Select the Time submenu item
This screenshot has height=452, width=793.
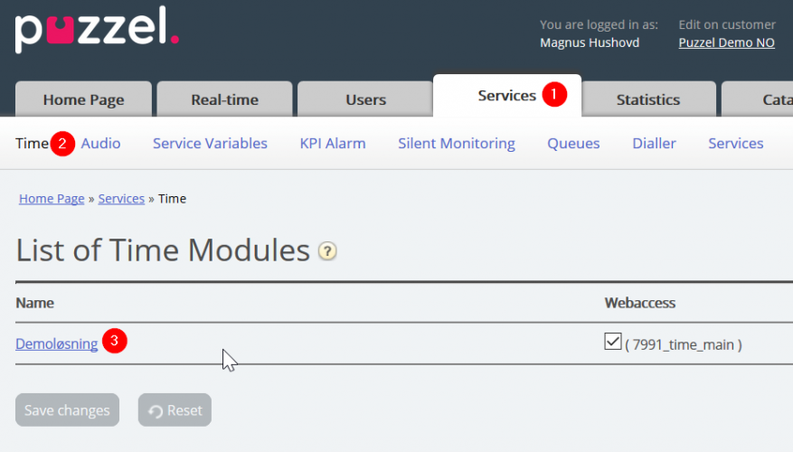[x=32, y=143]
